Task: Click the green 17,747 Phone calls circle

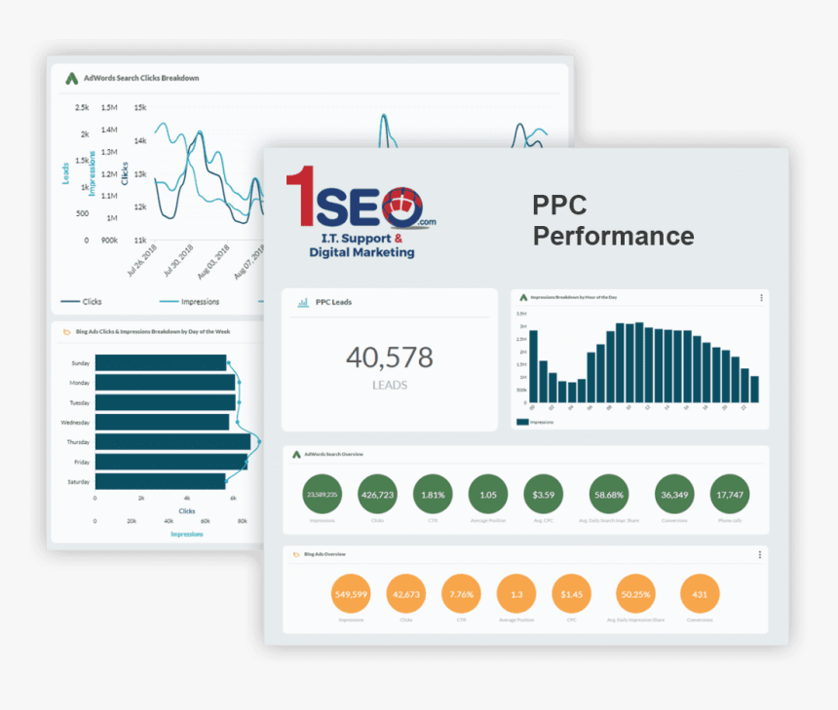Action: (x=730, y=495)
